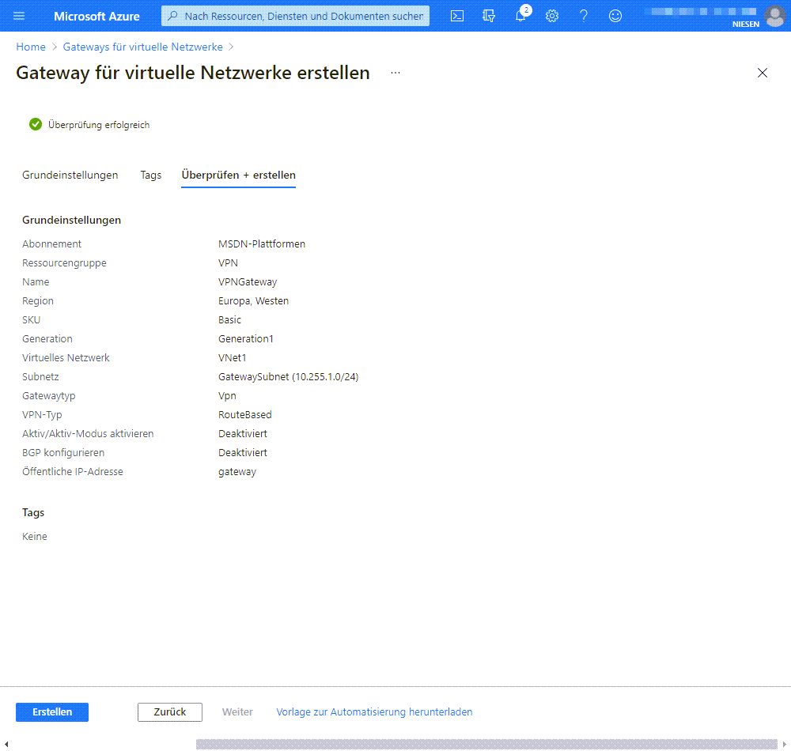Click the Überprüfung erfolgreich message
This screenshot has width=791, height=751.
click(x=99, y=124)
